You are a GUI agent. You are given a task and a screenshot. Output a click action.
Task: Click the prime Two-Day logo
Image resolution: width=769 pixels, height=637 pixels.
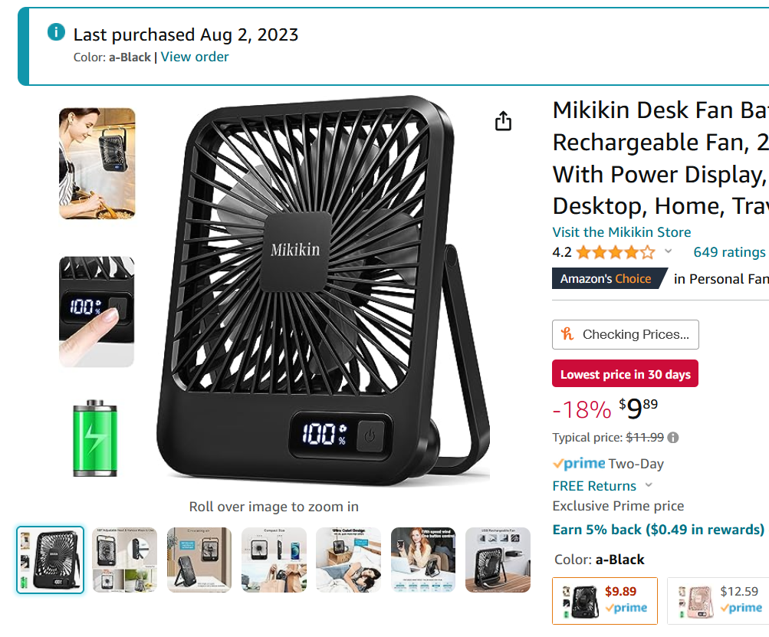(x=580, y=464)
